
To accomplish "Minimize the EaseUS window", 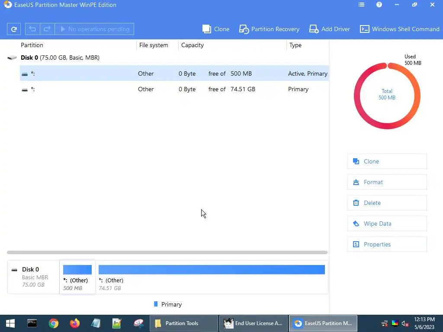I will click(x=397, y=5).
